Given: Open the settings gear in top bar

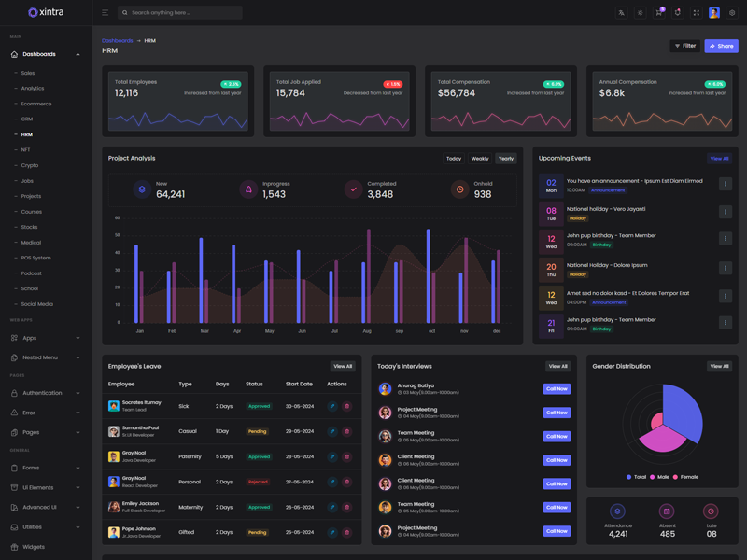Looking at the screenshot, I should pyautogui.click(x=732, y=13).
